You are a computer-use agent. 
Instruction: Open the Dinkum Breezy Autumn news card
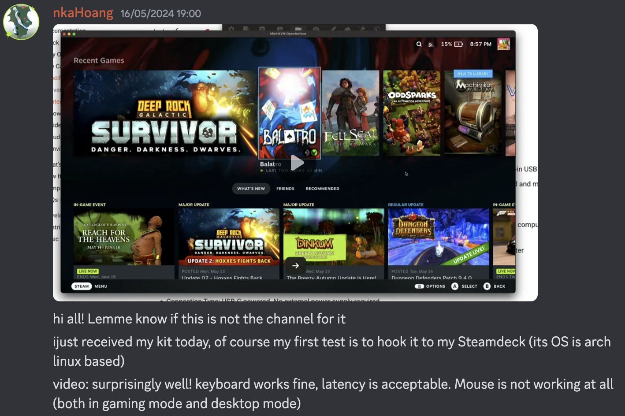click(x=334, y=244)
